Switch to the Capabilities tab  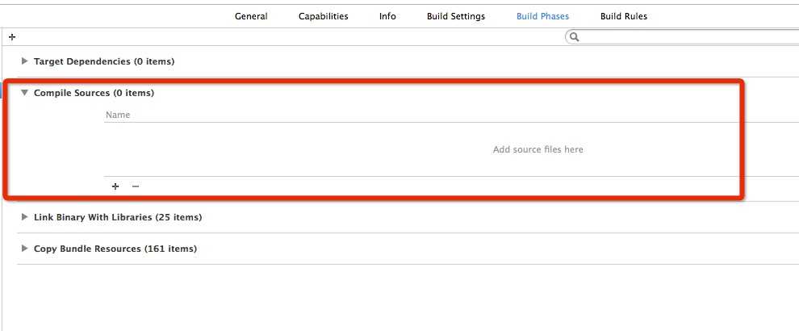(x=324, y=16)
